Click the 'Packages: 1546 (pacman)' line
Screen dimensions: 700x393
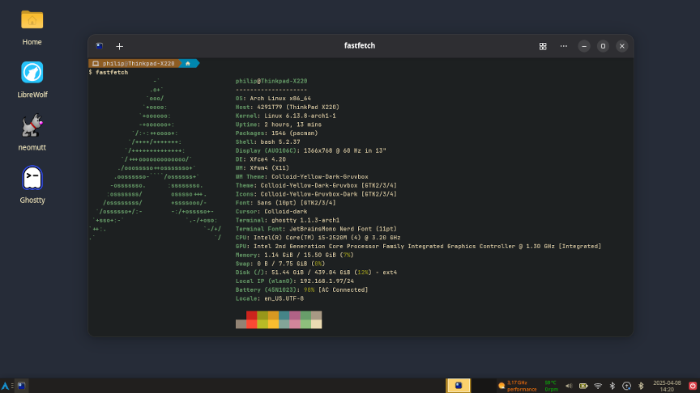tap(277, 133)
